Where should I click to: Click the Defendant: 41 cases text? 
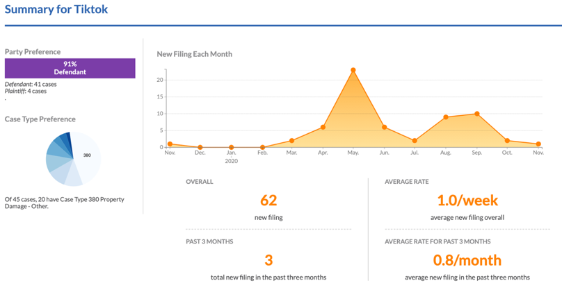31,85
